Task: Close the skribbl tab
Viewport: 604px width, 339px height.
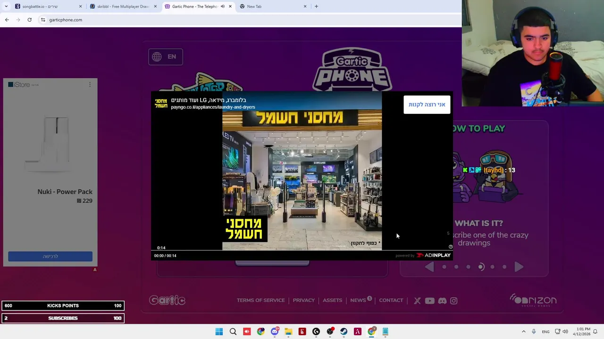Action: [155, 7]
